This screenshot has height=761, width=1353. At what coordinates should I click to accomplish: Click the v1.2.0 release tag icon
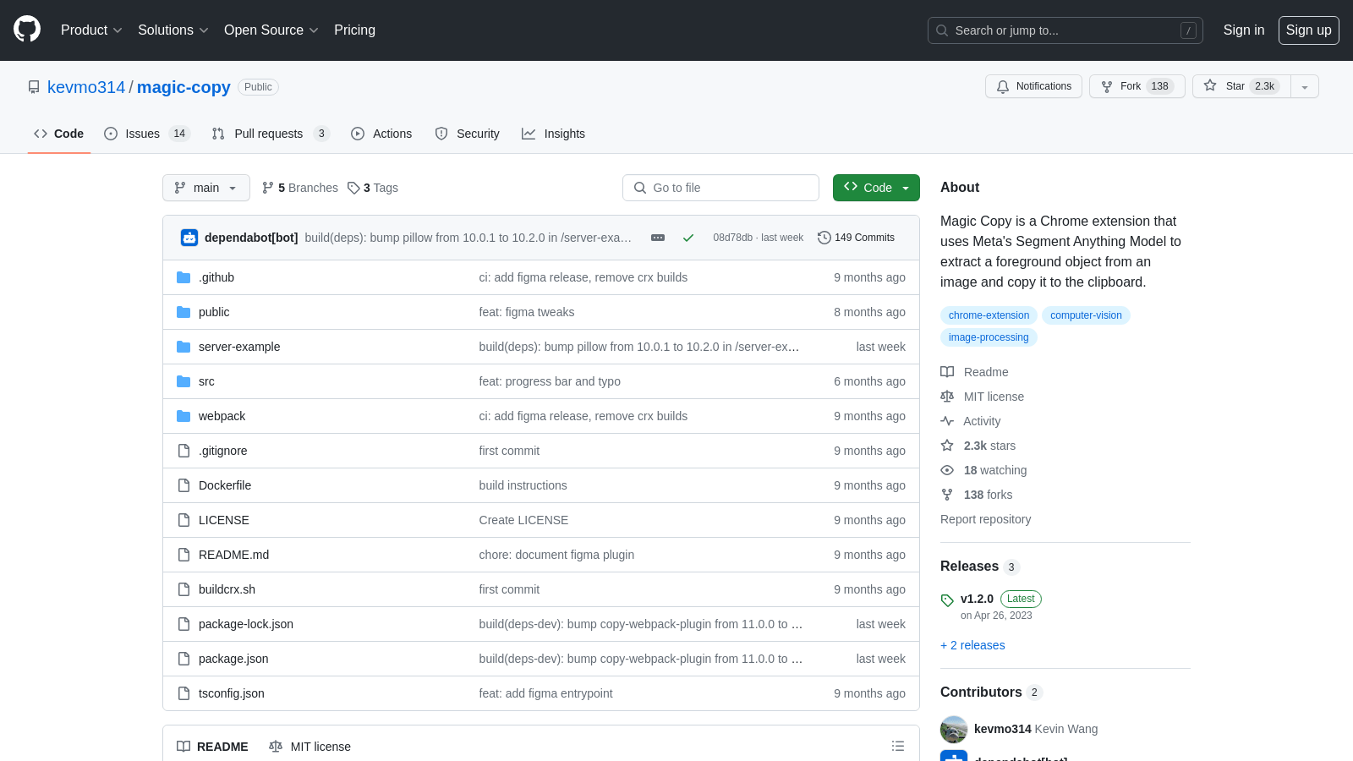point(947,600)
